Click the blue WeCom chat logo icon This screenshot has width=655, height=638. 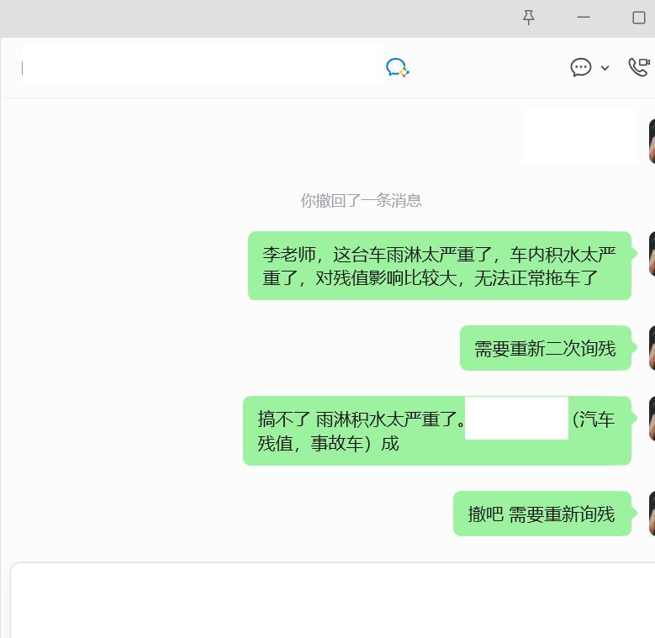click(x=397, y=68)
